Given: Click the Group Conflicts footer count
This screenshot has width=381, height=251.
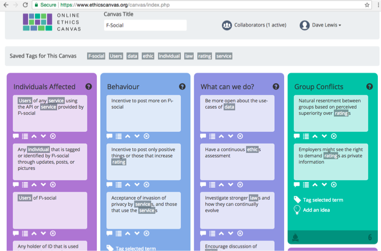Looking at the screenshot, I should [x=370, y=237].
